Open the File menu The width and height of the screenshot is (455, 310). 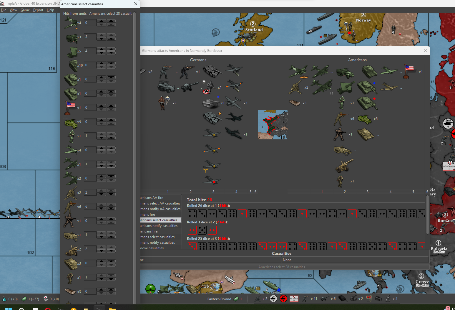(x=4, y=10)
